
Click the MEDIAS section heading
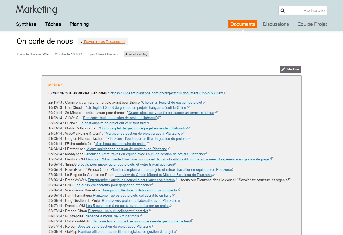point(55,85)
